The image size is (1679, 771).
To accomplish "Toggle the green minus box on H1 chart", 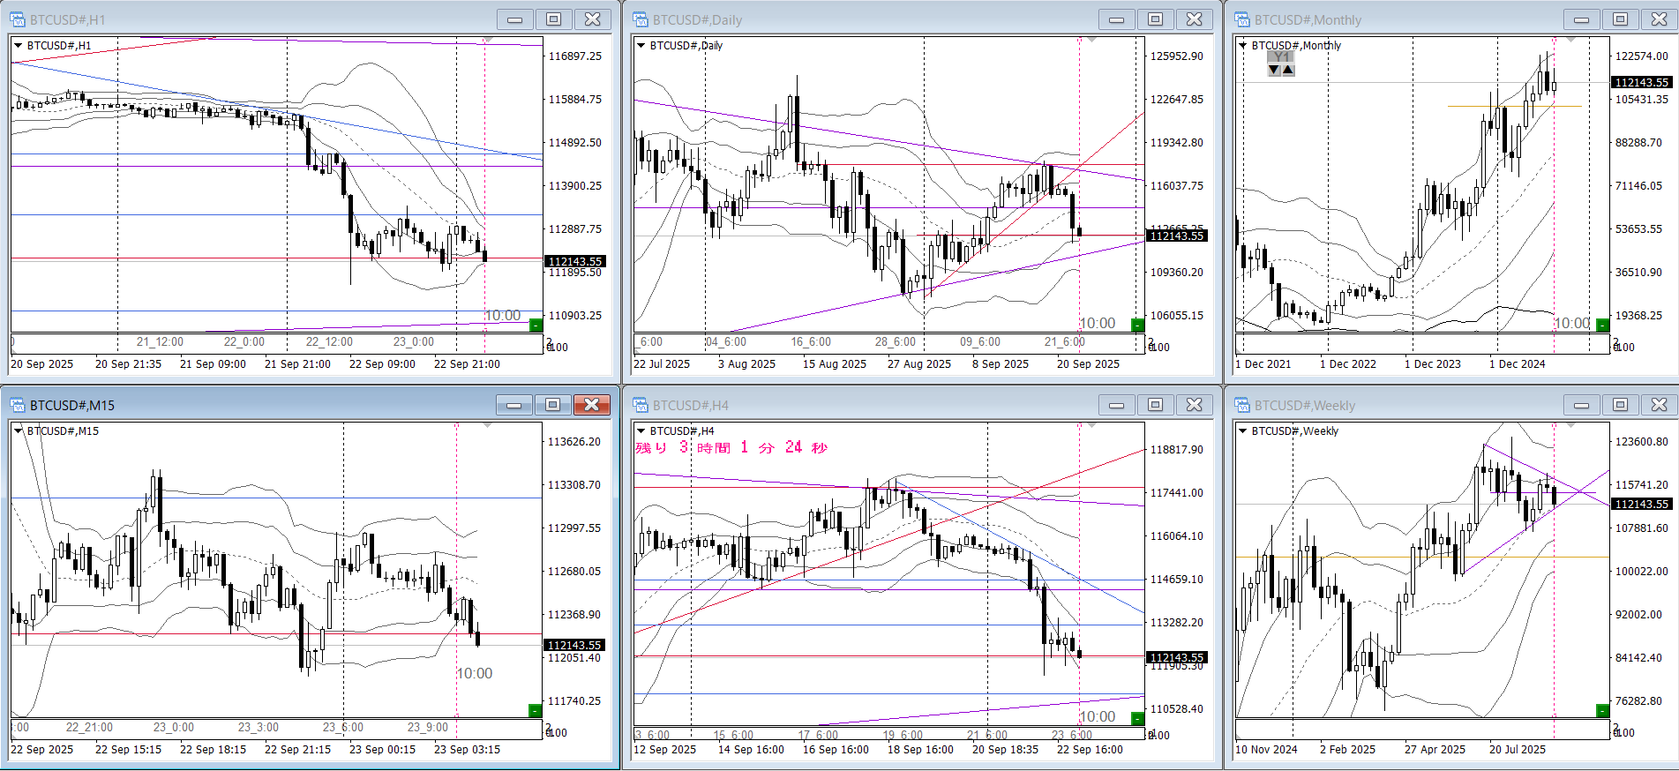I will (535, 326).
